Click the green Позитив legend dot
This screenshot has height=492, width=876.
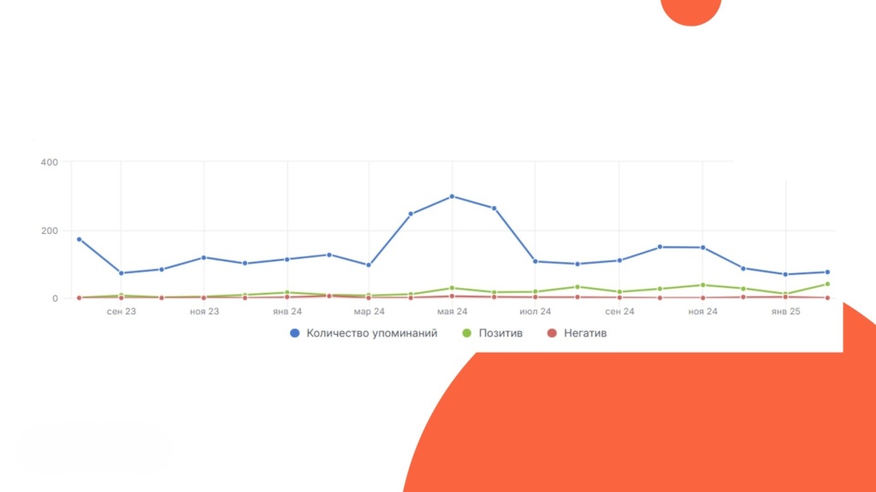[x=466, y=333]
